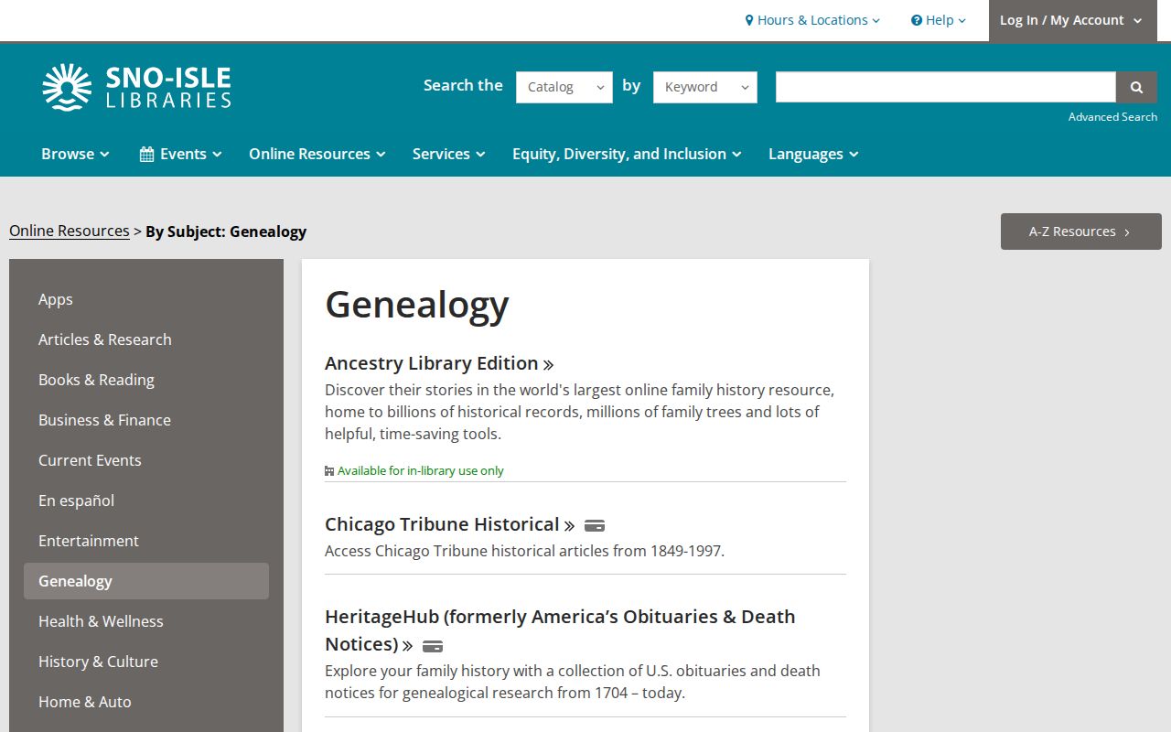1171x732 pixels.
Task: Go to Online Resources breadcrumb link
Action: 70,231
